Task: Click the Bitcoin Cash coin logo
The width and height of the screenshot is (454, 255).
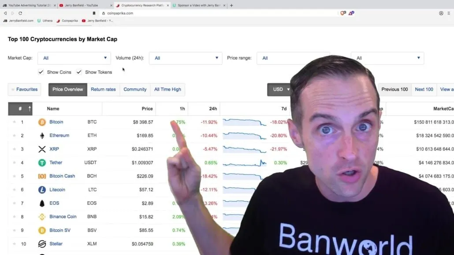Action: pos(42,176)
